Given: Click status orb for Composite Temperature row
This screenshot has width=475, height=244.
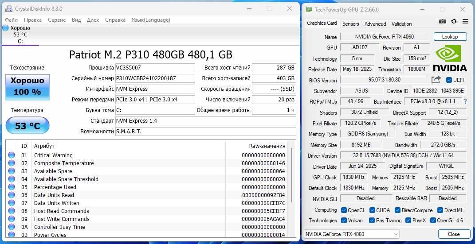Looking at the screenshot, I should point(12,163).
